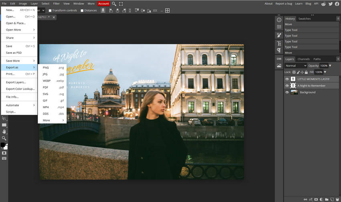Open Report a bug link
Screen dimensions: 341x202
click(284, 4)
